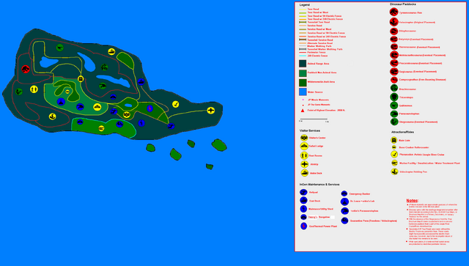Click the "Visitor Services" heading

pyautogui.click(x=309, y=130)
